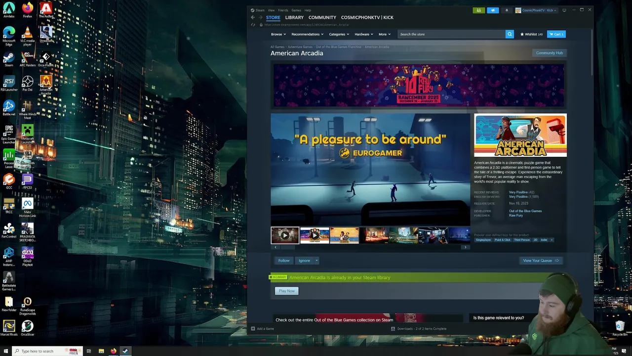Open the RSI Launcher desktop shortcut

(9, 84)
